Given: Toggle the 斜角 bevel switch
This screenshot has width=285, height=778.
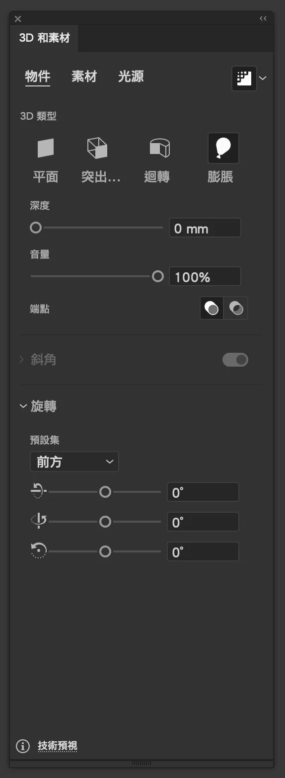Looking at the screenshot, I should pos(235,360).
